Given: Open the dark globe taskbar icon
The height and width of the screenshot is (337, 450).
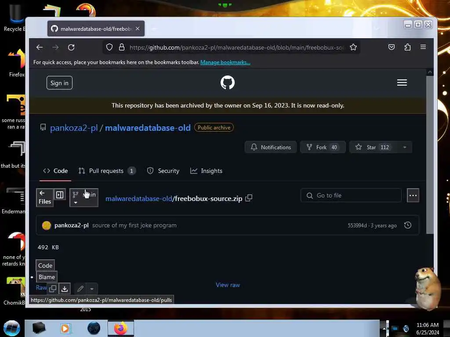Looking at the screenshot, I should pyautogui.click(x=94, y=328).
